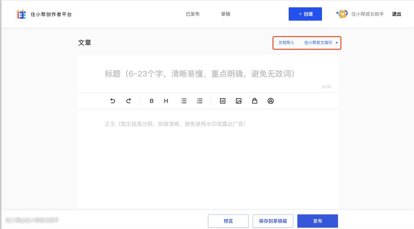The image size is (414, 229).
Task: Click the redo arrow in the editor toolbar
Action: 129,101
